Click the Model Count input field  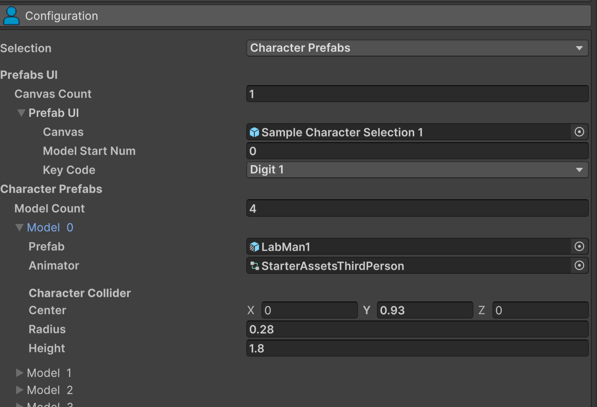click(x=417, y=208)
